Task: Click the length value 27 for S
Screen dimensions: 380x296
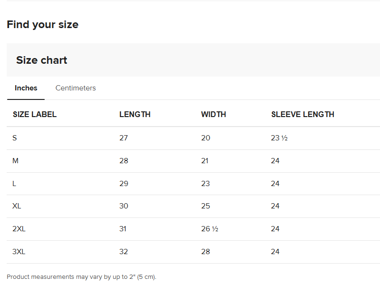Action: [124, 138]
